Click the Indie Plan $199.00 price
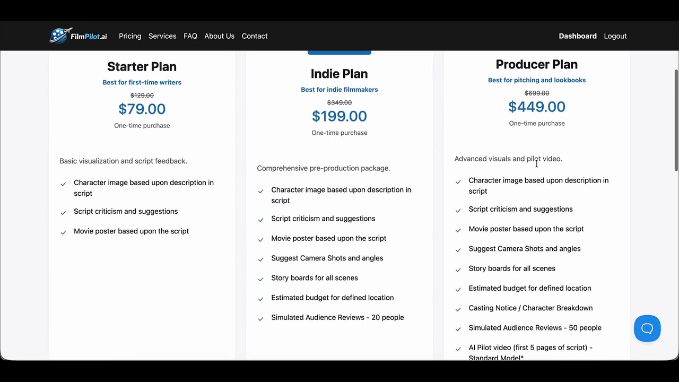679x382 pixels. click(x=339, y=116)
